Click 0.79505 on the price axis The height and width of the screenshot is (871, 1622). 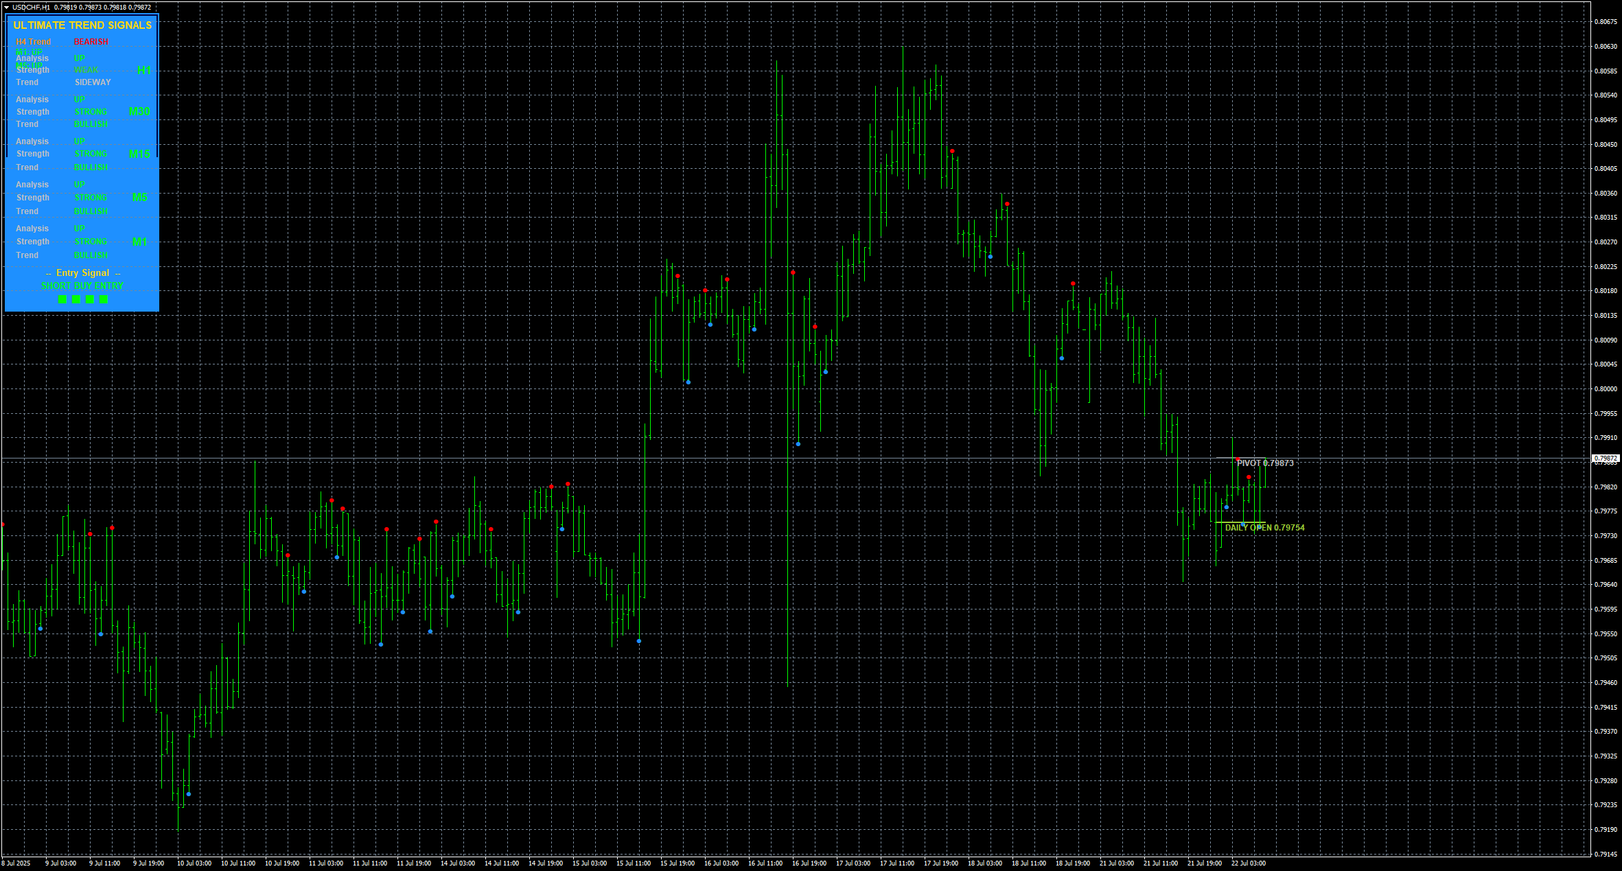coord(1606,658)
